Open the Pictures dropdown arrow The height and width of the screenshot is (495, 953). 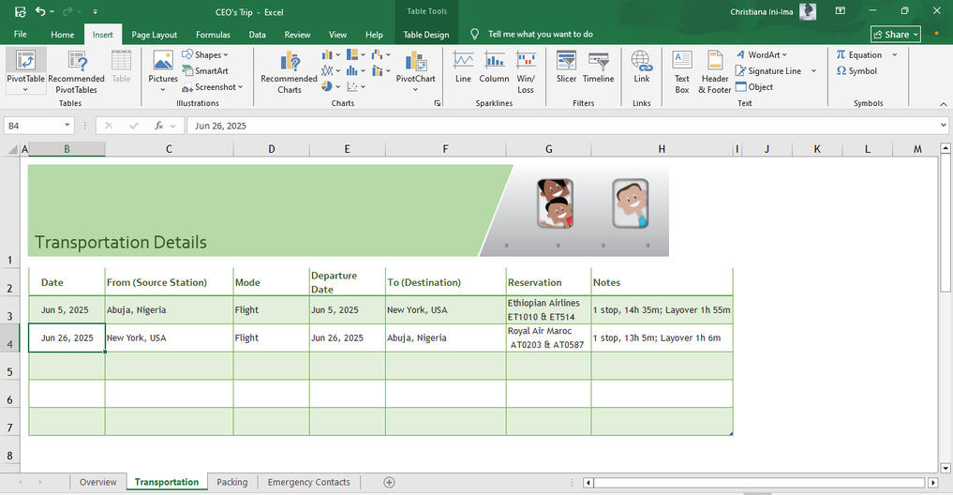[163, 89]
